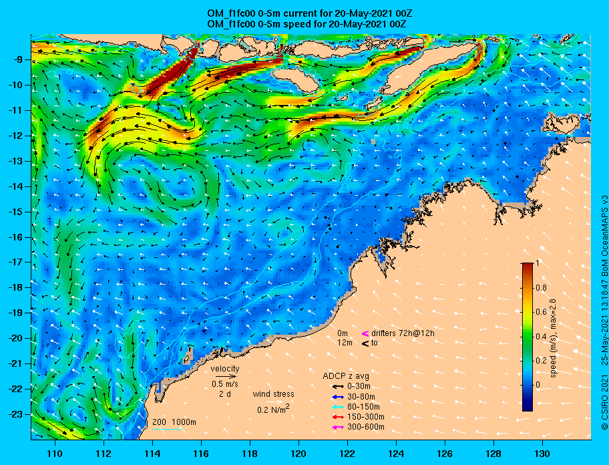Viewport: 609px width, 465px height.
Task: Click the latitude label '-19'
Action: (x=17, y=313)
